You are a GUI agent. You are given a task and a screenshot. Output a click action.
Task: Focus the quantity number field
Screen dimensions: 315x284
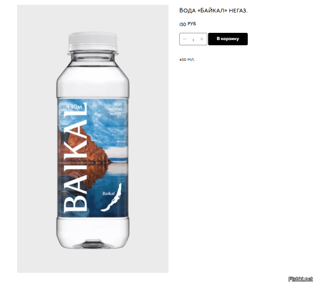point(193,39)
